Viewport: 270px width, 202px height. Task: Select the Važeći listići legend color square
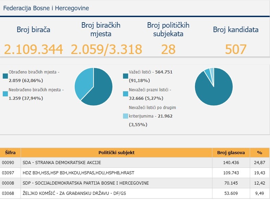[125, 76]
